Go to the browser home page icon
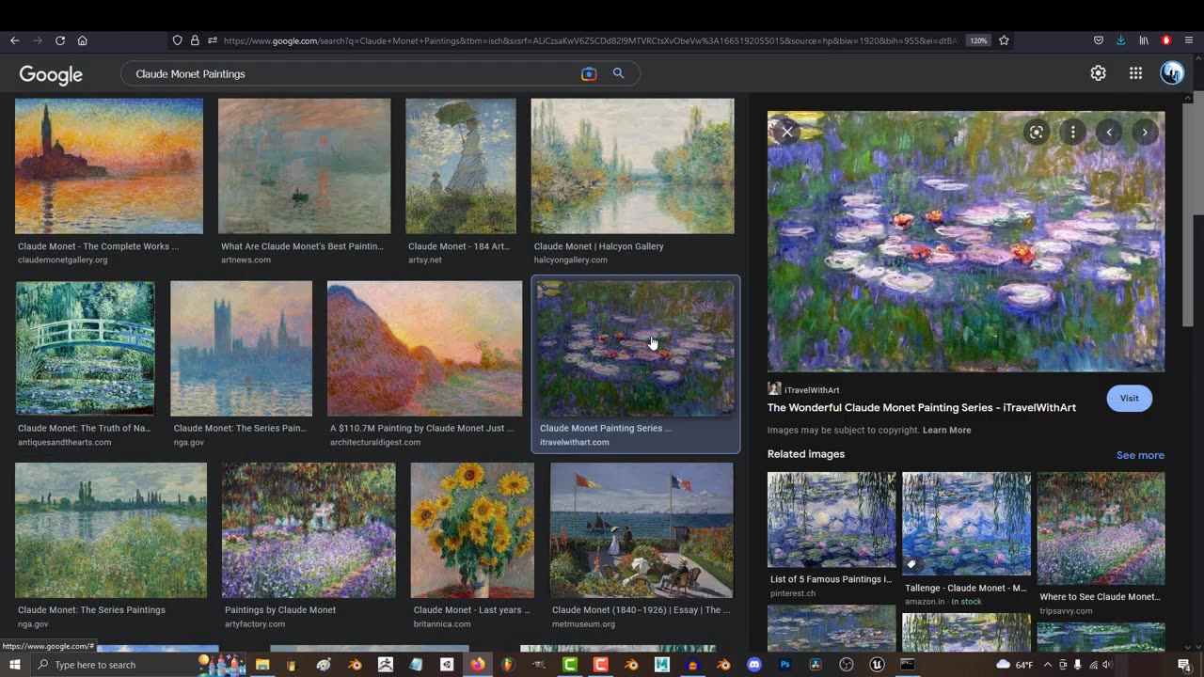1204x677 pixels. pyautogui.click(x=83, y=40)
